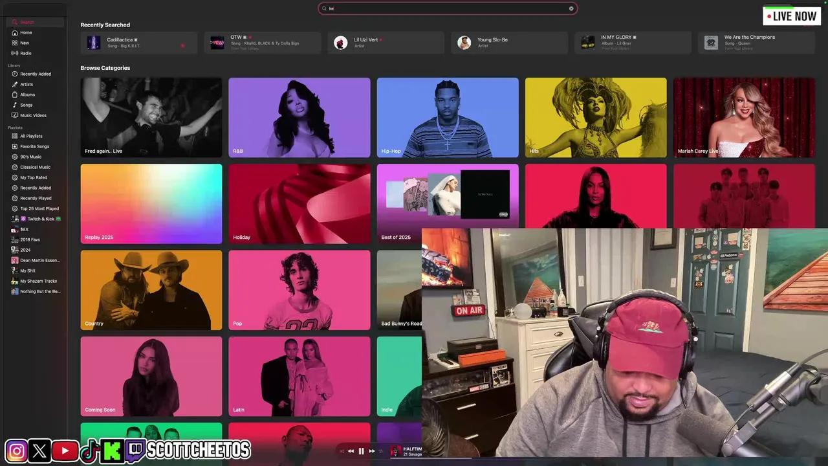
Task: Skip to the next track
Action: pyautogui.click(x=371, y=451)
